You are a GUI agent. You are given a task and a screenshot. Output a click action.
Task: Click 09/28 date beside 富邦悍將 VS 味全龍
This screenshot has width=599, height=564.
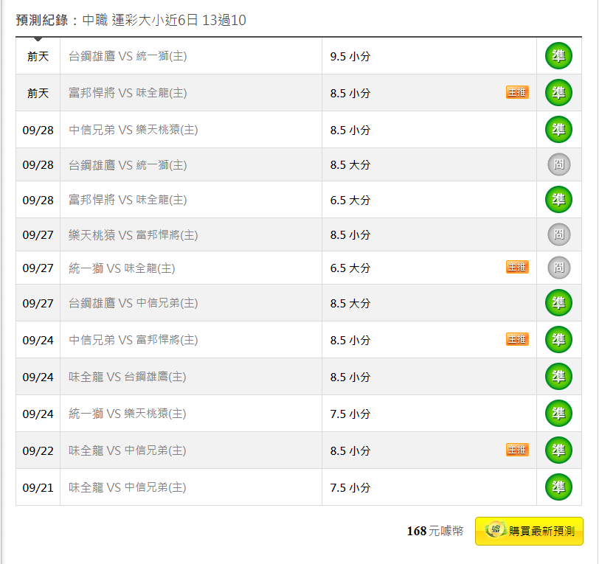coord(38,200)
